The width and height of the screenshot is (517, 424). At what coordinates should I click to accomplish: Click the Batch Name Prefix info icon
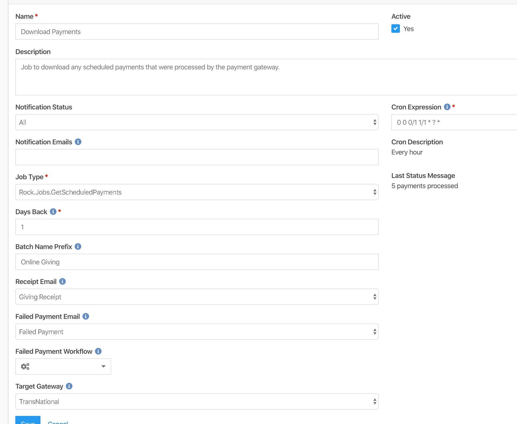[x=78, y=247]
